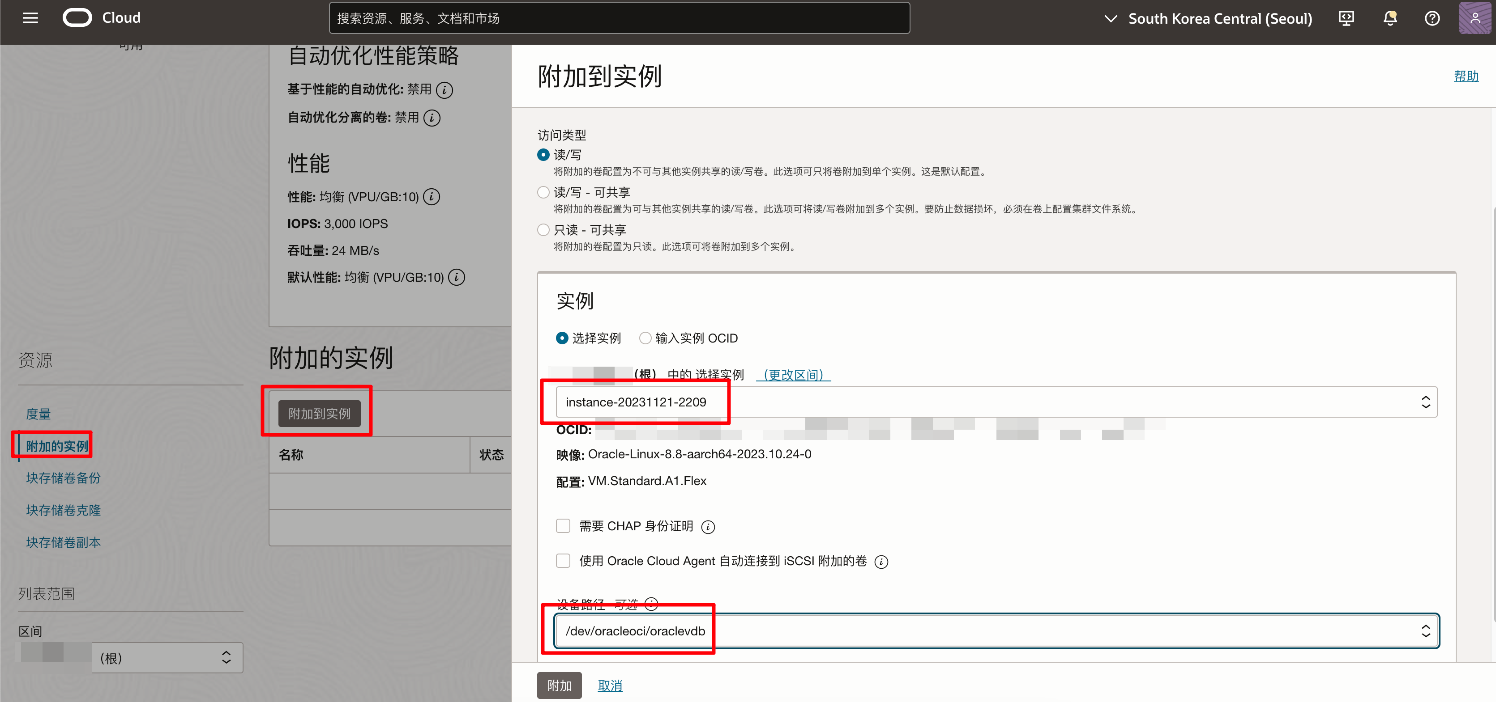Select 读/写 - 可共享 access type
The height and width of the screenshot is (702, 1496).
pos(543,192)
